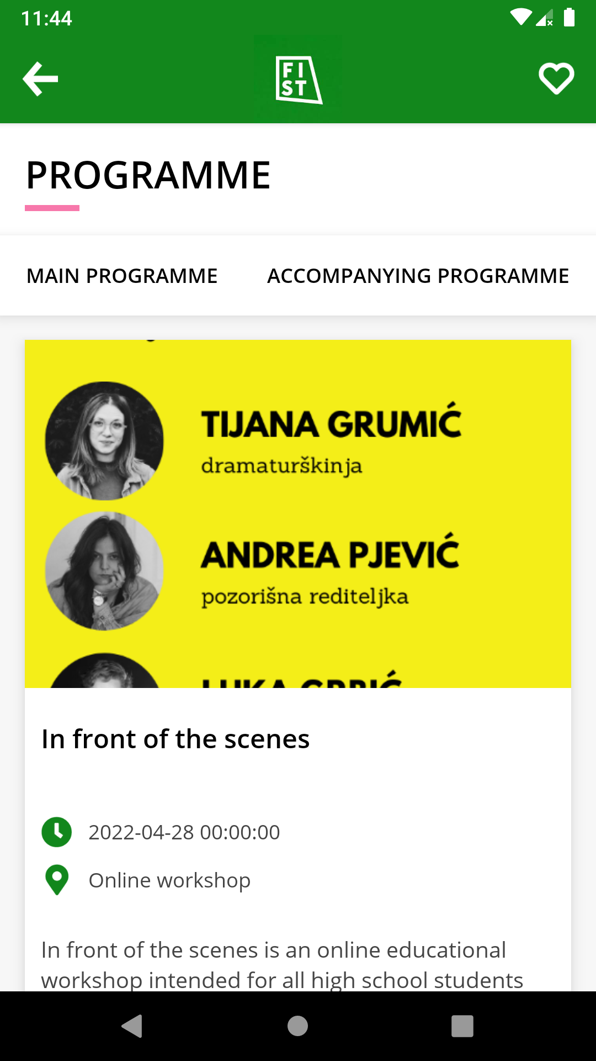The image size is (596, 1061).
Task: Open the workshop description paragraph
Action: tap(282, 964)
